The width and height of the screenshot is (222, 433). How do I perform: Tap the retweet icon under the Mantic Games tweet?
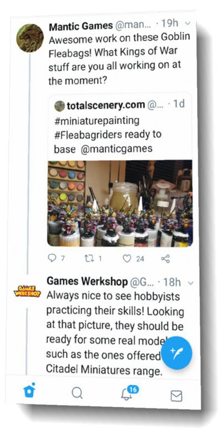coord(89,259)
